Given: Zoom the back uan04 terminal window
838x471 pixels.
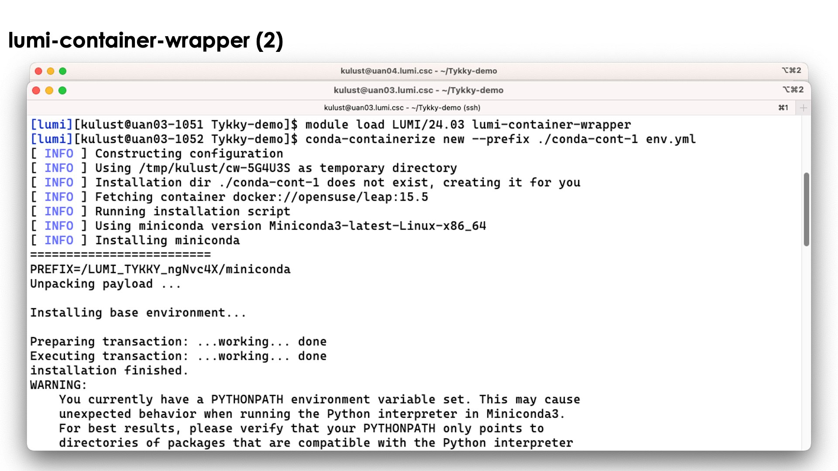Looking at the screenshot, I should point(63,71).
